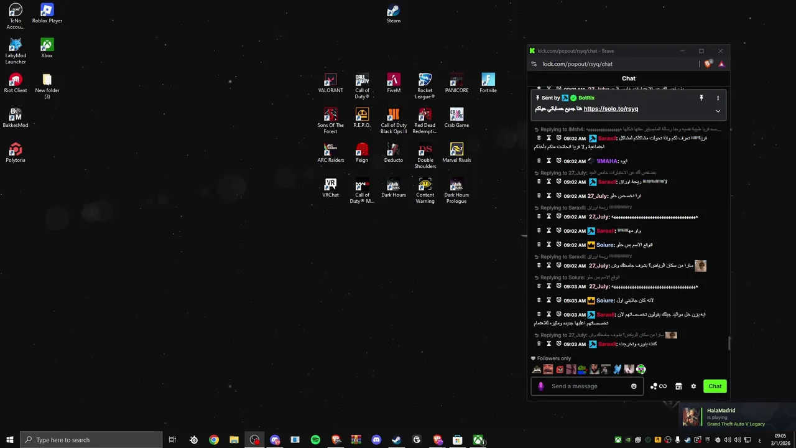
Task: Open site settings icon beside the URL
Action: point(534,63)
